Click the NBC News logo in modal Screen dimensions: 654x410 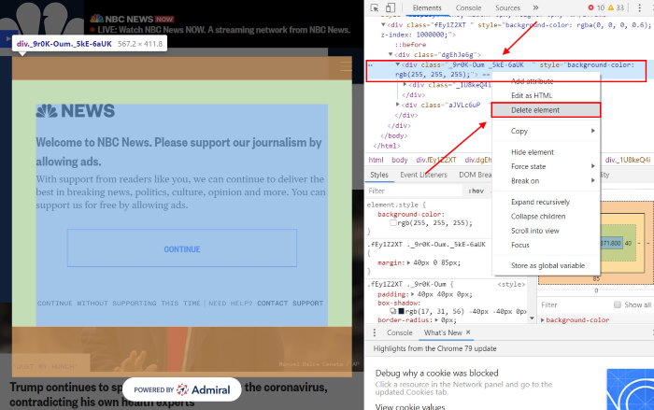tap(75, 111)
